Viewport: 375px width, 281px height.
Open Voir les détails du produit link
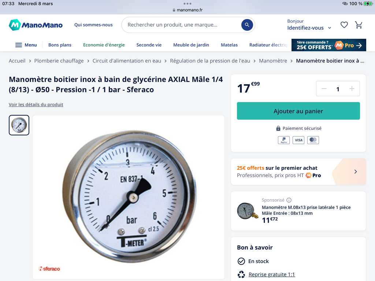36,104
